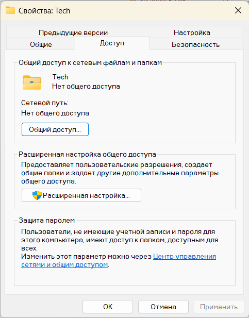
Task: Click the Свойства: Tech title text
Action: [x=44, y=10]
